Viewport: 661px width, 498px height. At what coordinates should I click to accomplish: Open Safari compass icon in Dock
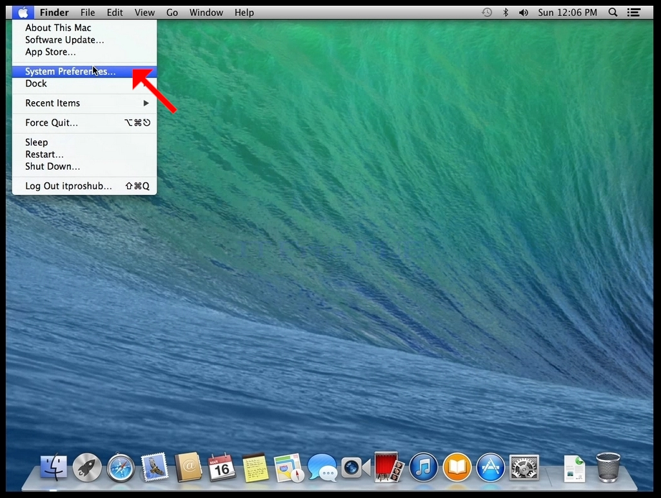click(121, 468)
